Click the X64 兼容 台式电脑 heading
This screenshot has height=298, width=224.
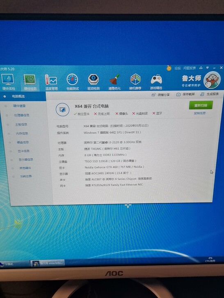click(x=91, y=106)
